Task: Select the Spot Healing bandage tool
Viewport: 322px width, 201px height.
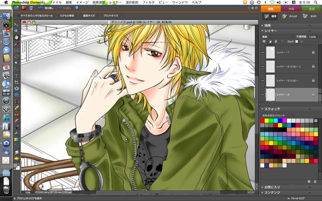Action: point(17,108)
